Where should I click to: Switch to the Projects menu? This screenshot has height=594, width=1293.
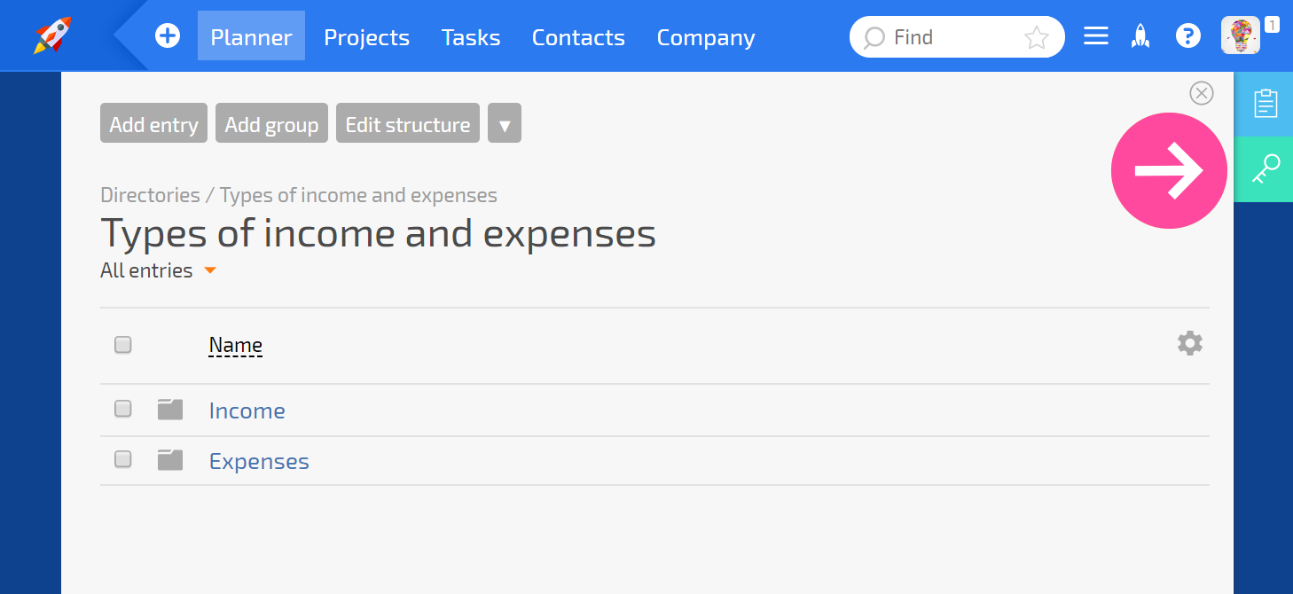click(367, 37)
